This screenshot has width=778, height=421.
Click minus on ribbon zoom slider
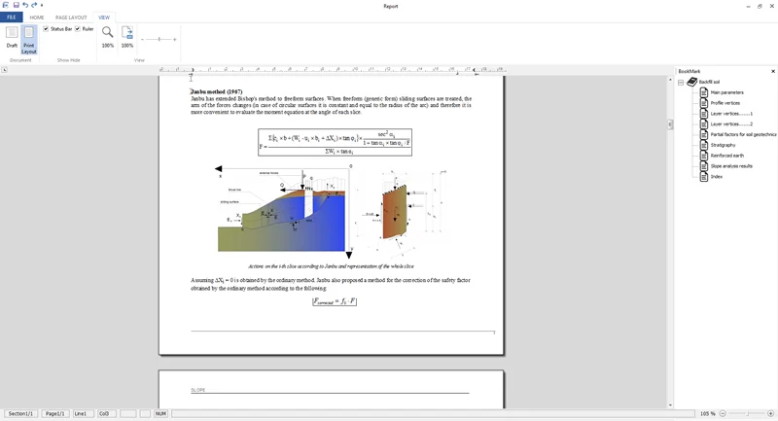pos(142,39)
